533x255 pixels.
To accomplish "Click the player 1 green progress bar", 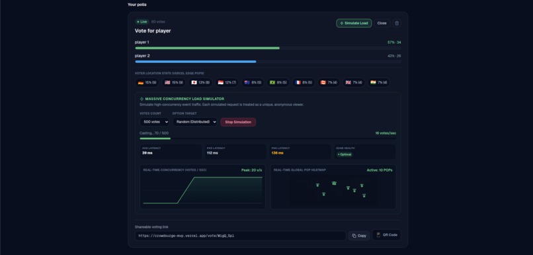I will click(208, 48).
